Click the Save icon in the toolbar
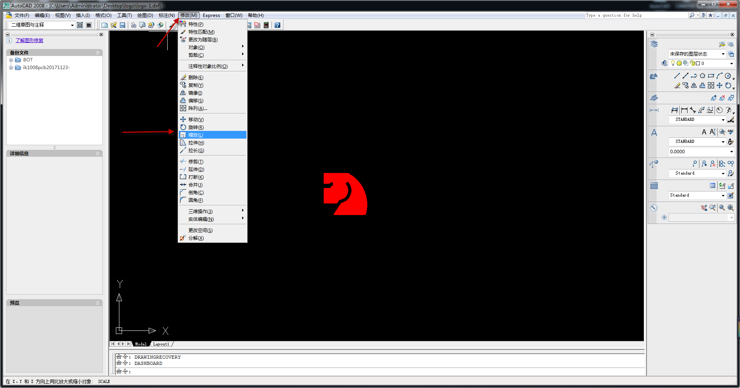The height and width of the screenshot is (388, 740). point(122,25)
